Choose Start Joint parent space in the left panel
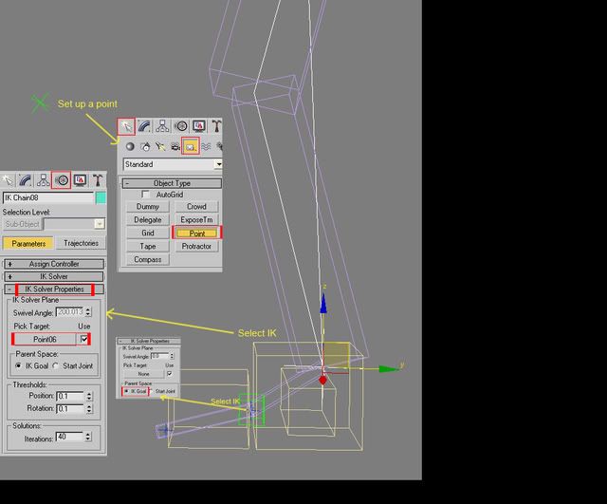The height and width of the screenshot is (504, 607). [x=57, y=365]
